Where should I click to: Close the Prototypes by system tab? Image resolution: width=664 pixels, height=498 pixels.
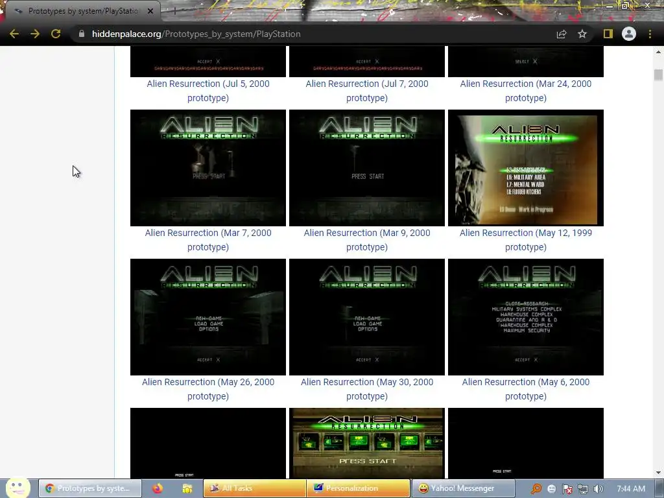150,11
